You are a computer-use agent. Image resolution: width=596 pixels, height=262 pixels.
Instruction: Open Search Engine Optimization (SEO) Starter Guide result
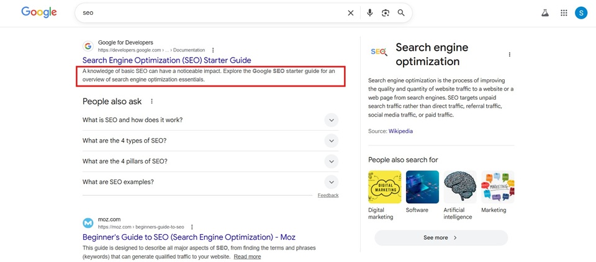[166, 60]
